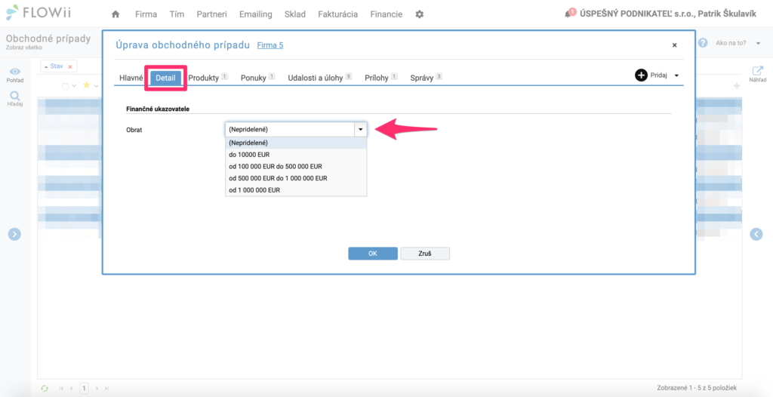Click the FLOWii logo

[38, 13]
